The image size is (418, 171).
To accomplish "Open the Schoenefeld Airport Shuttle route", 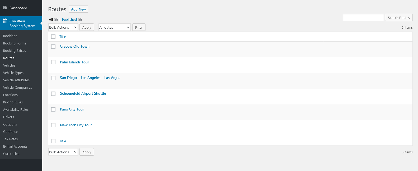I will point(83,93).
